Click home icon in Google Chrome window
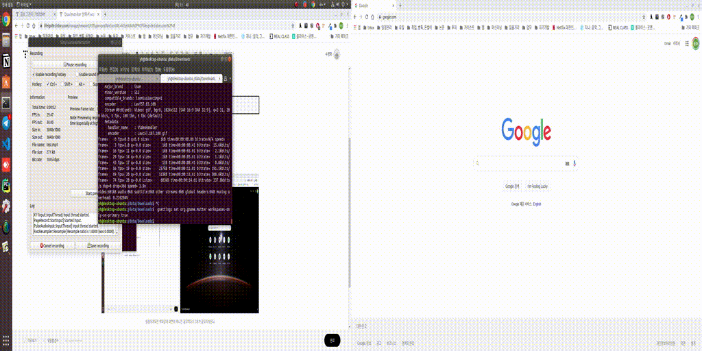This screenshot has height=351, width=702. pos(372,16)
